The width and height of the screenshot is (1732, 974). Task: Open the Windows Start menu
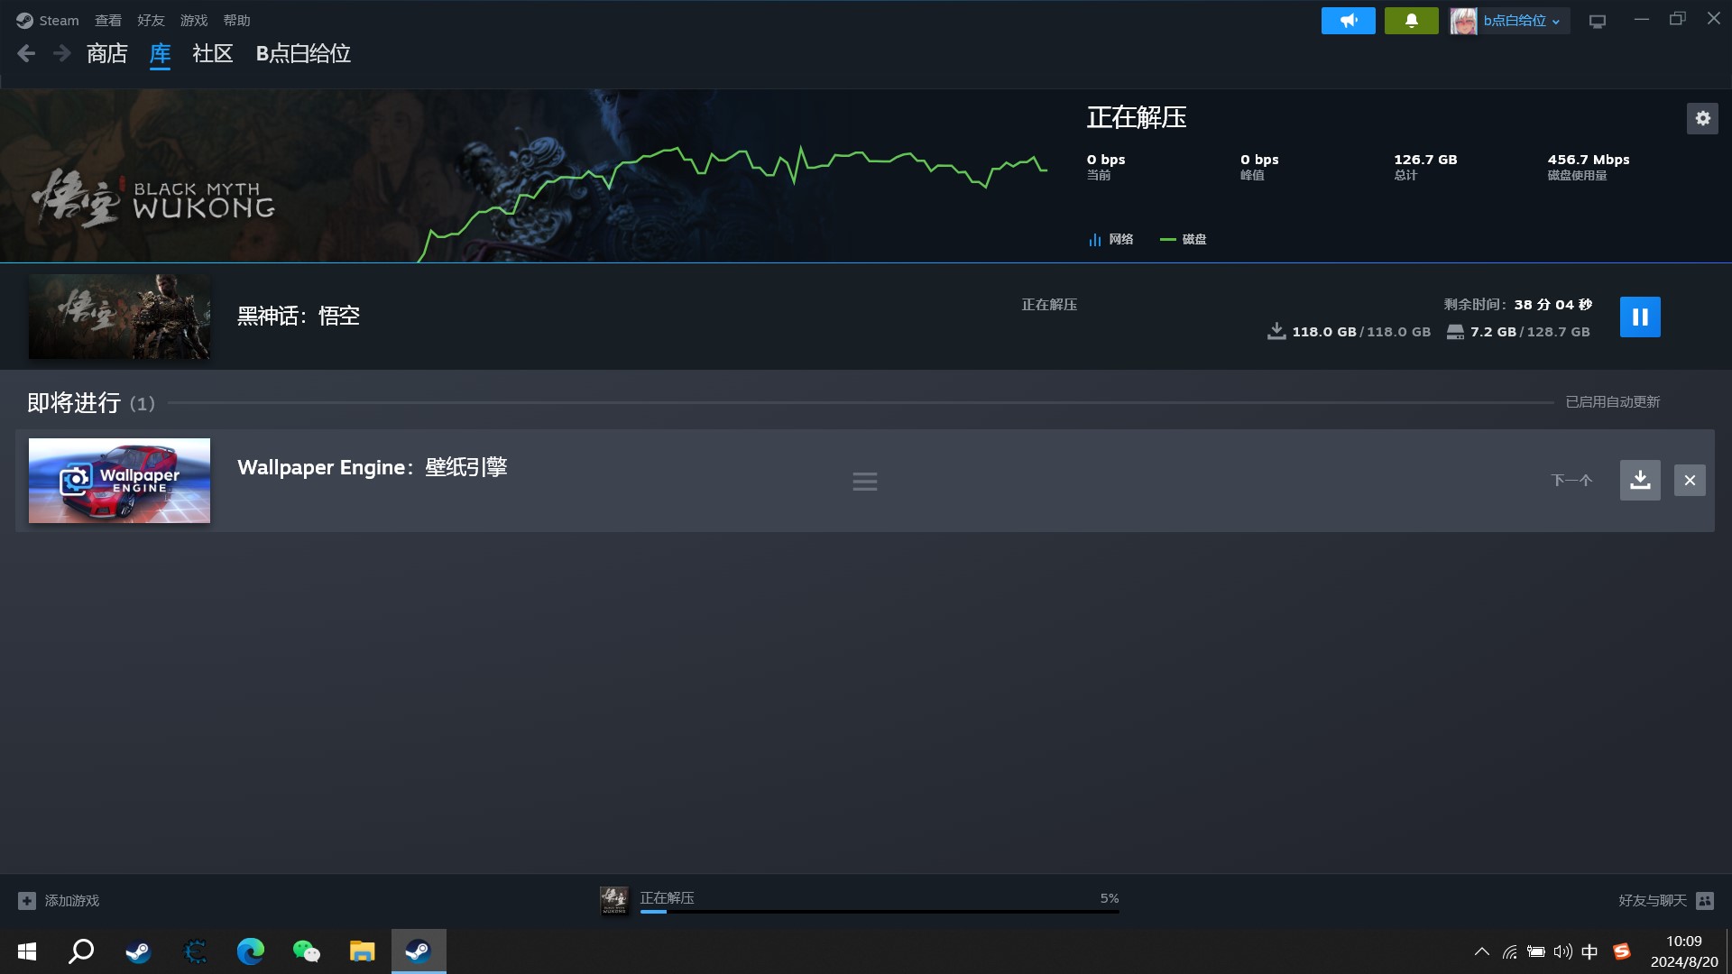27,951
